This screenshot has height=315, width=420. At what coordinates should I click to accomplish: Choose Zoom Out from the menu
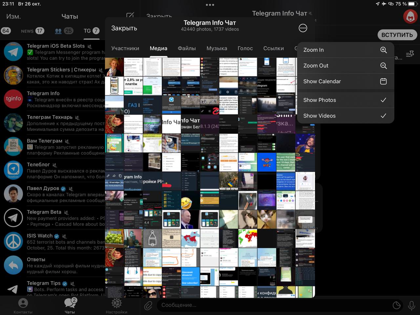point(345,66)
